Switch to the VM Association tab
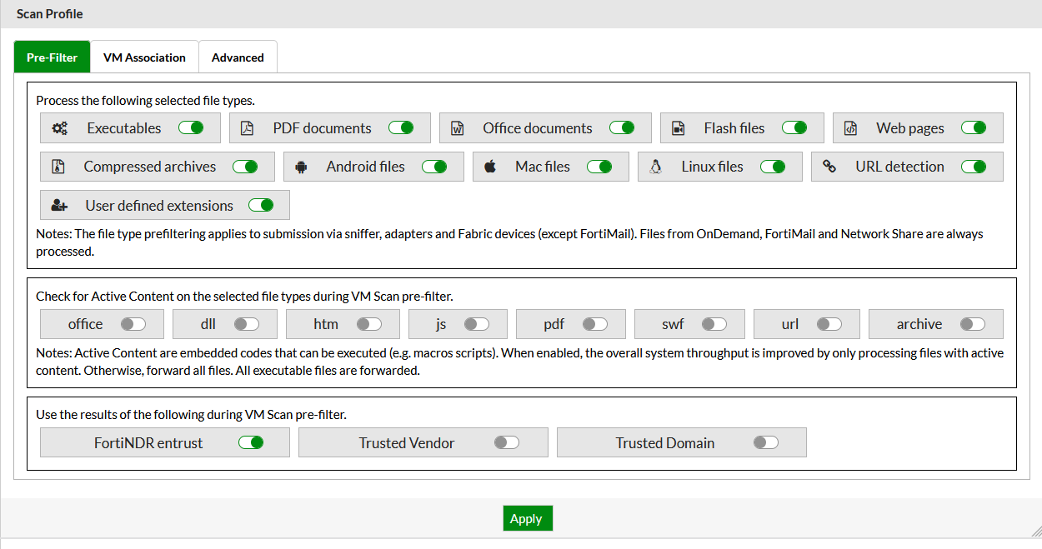This screenshot has height=549, width=1042. (x=143, y=57)
